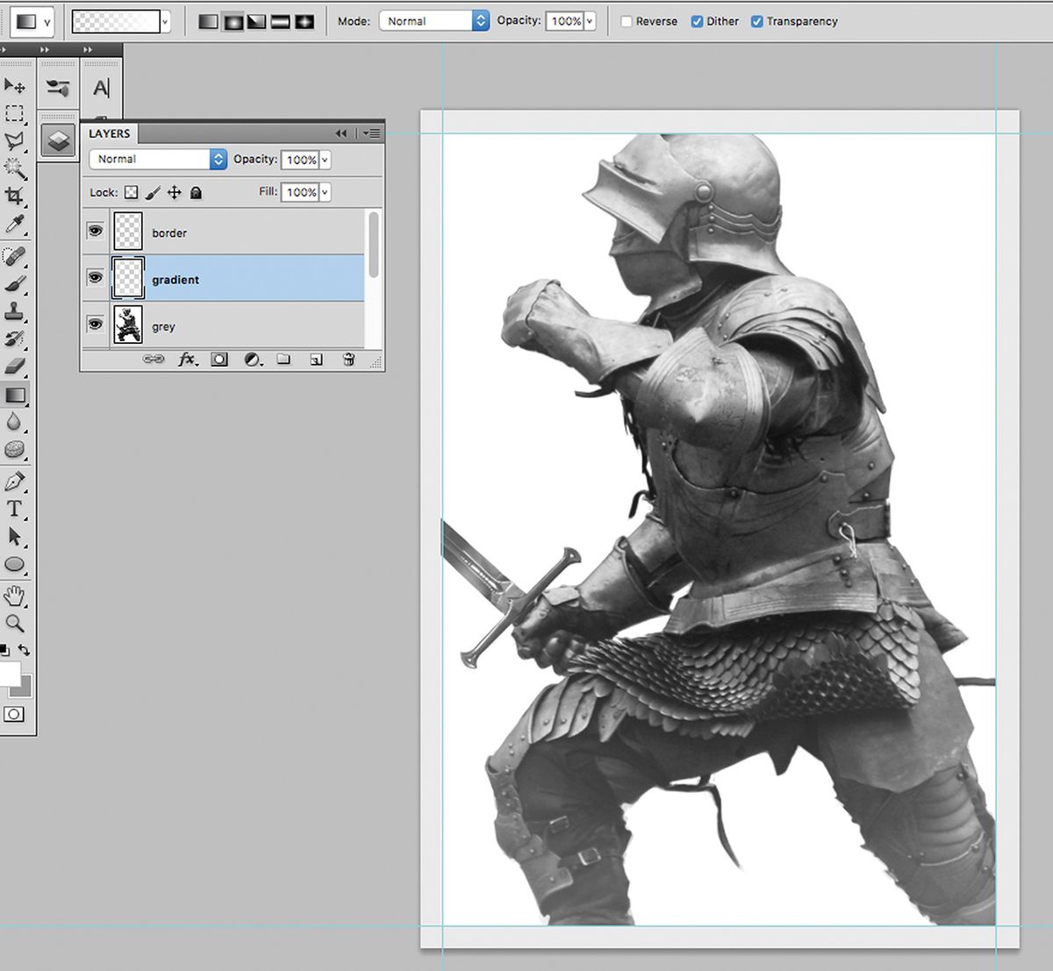Open the gradient preset picker
1053x971 pixels.
[x=166, y=21]
